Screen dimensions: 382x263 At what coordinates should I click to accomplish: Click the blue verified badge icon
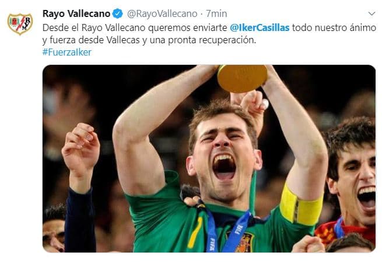pos(118,13)
